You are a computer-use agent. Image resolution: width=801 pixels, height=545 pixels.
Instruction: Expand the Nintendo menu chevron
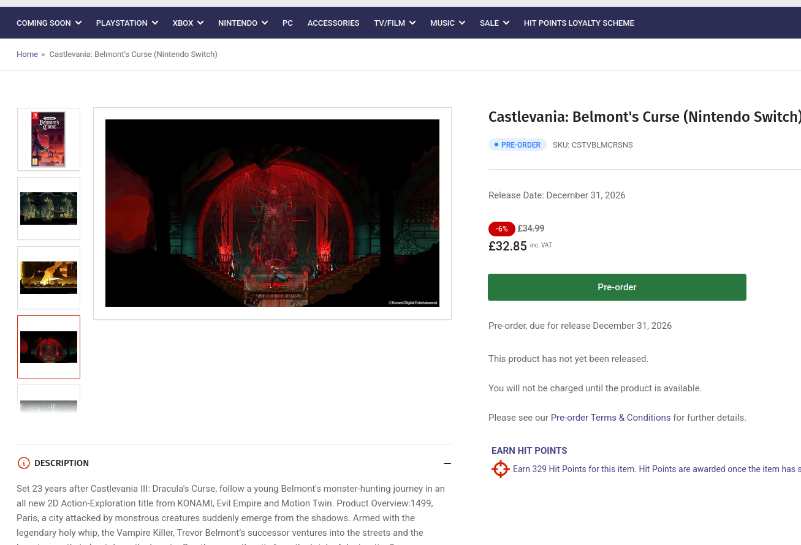click(265, 23)
